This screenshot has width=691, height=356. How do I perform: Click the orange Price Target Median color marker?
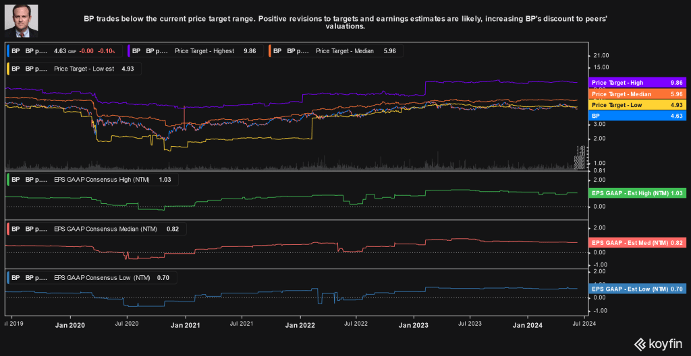[270, 50]
